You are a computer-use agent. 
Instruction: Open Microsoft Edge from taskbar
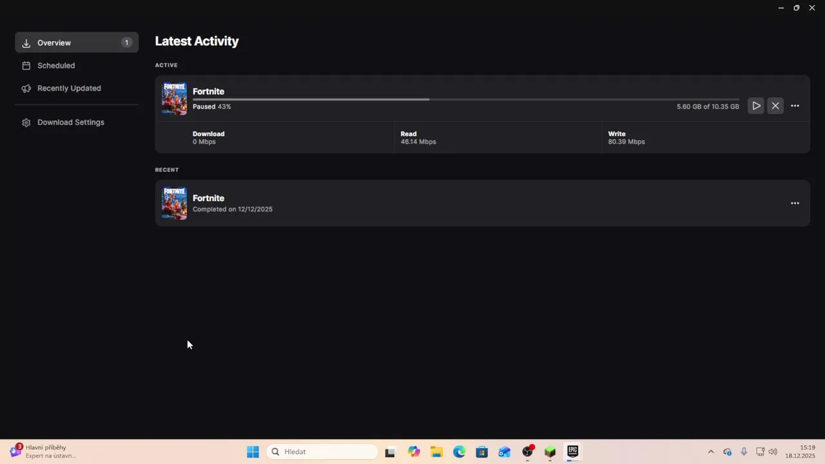459,452
